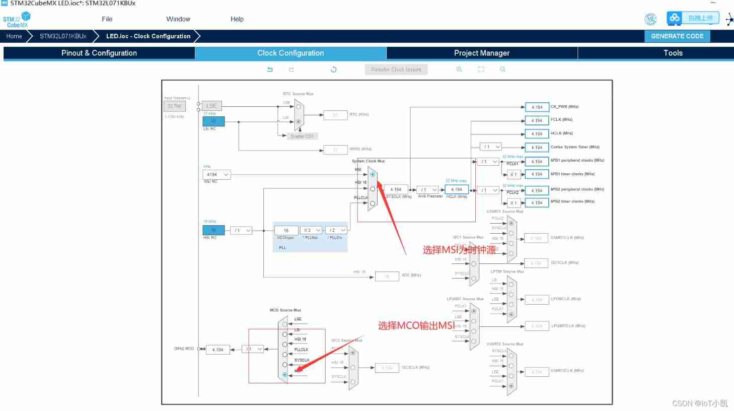Screen dimensions: 734x411
Task: Click the HCLK (MHz) 4.194 input field
Action: click(457, 189)
